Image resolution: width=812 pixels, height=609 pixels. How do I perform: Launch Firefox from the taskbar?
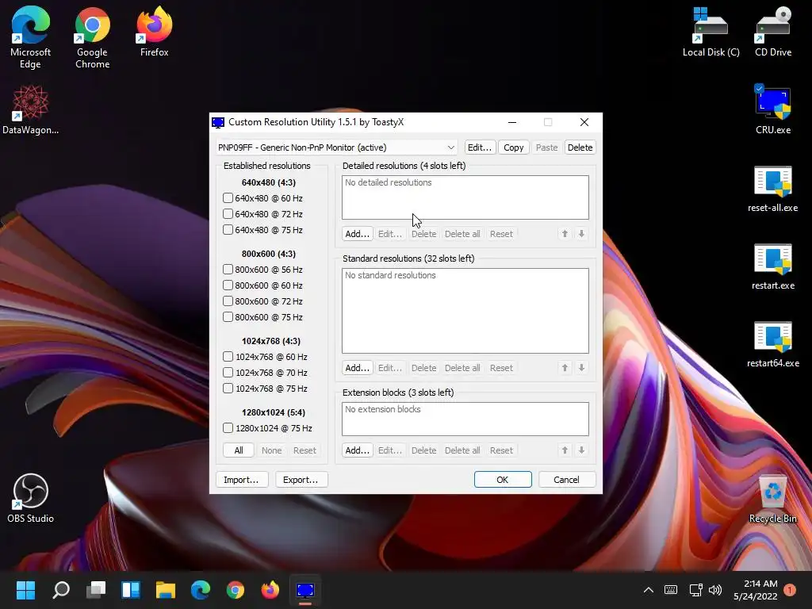coord(270,590)
